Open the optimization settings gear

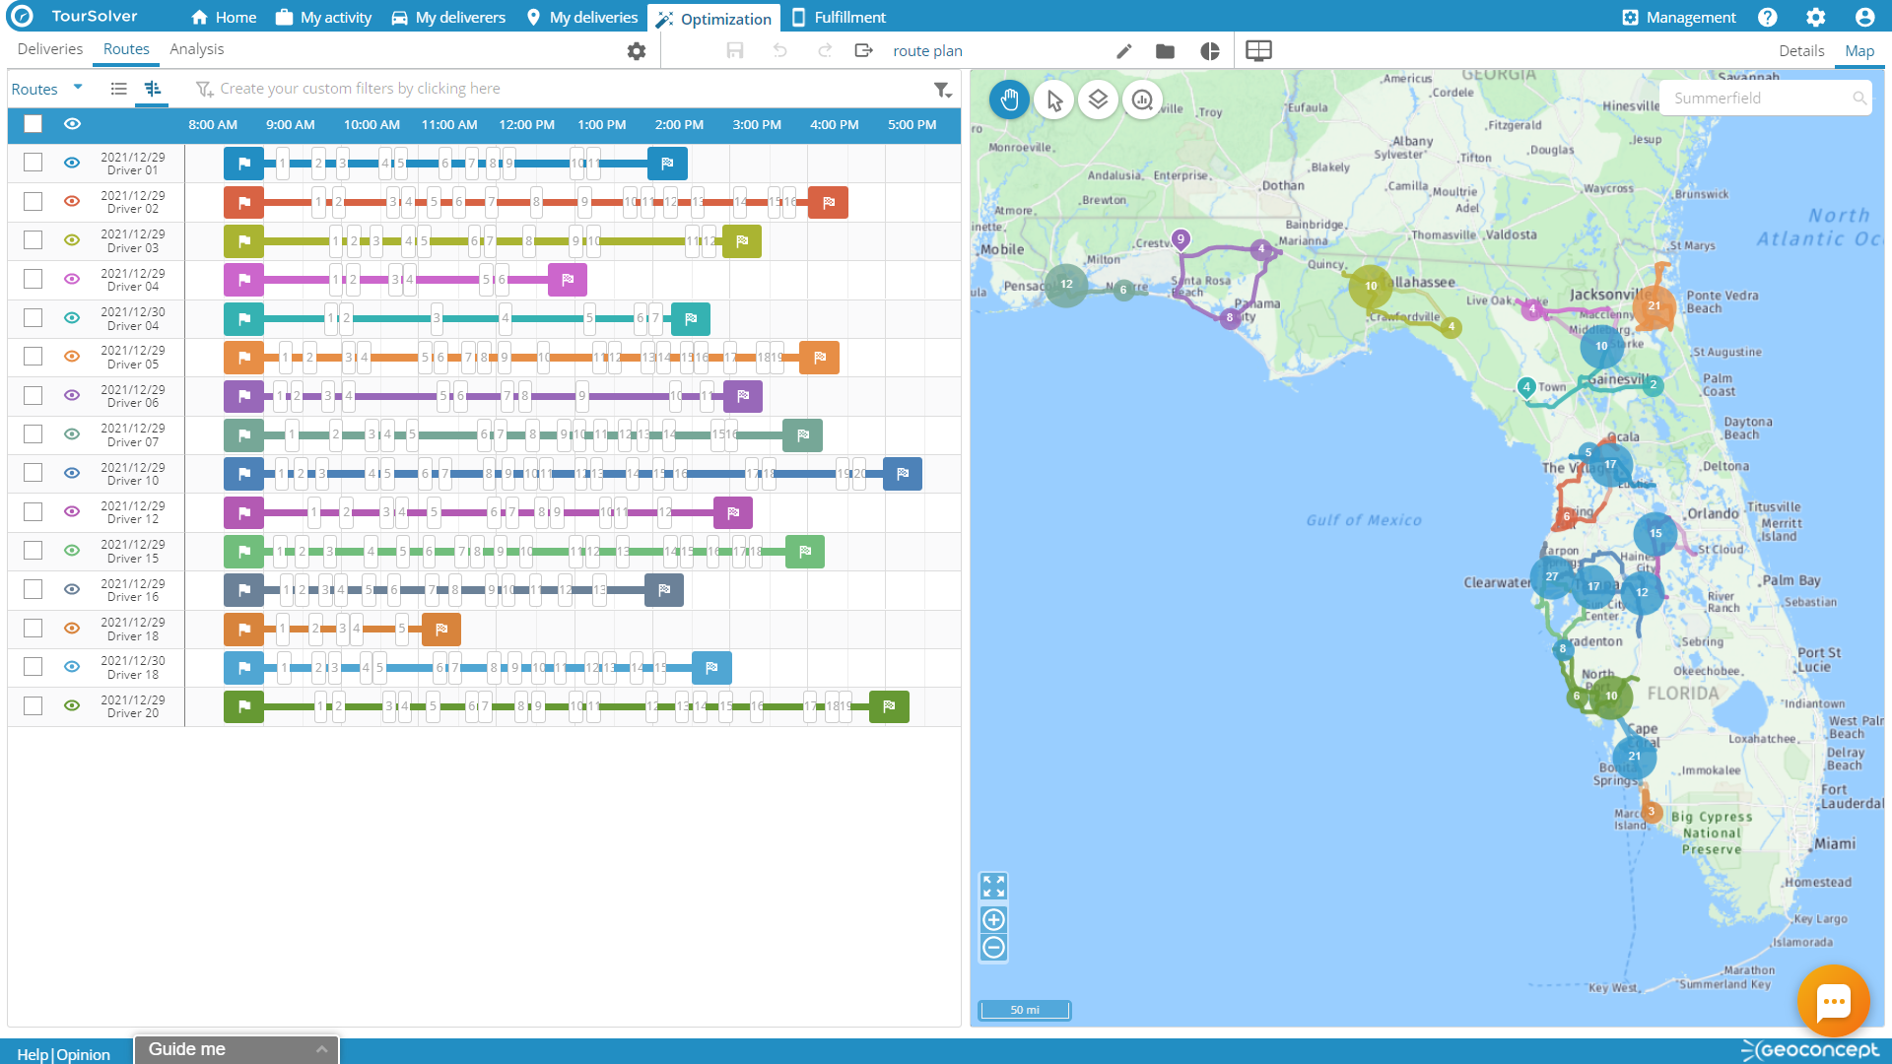636,51
